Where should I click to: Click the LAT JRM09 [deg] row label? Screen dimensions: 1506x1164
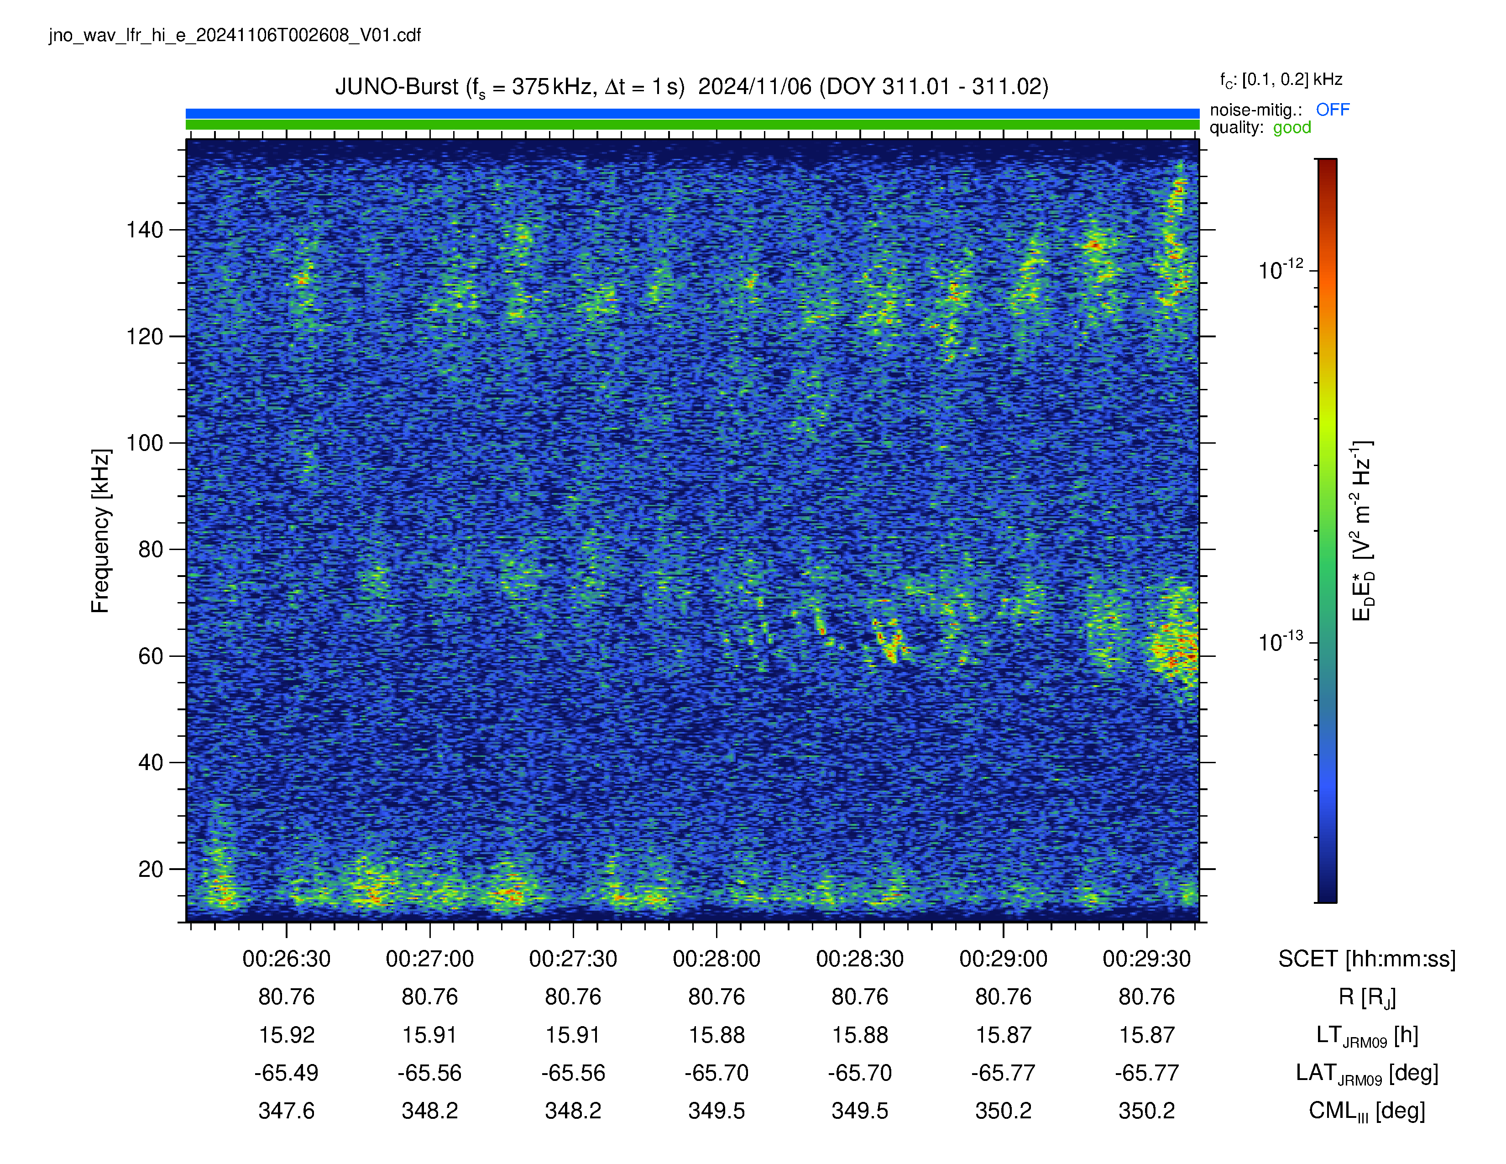[1367, 1073]
